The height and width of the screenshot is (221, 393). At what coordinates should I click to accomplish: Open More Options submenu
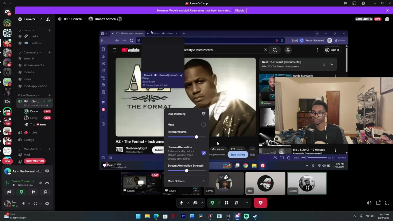[186, 181]
